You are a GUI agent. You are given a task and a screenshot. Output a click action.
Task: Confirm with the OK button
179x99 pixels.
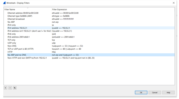click(141, 93)
